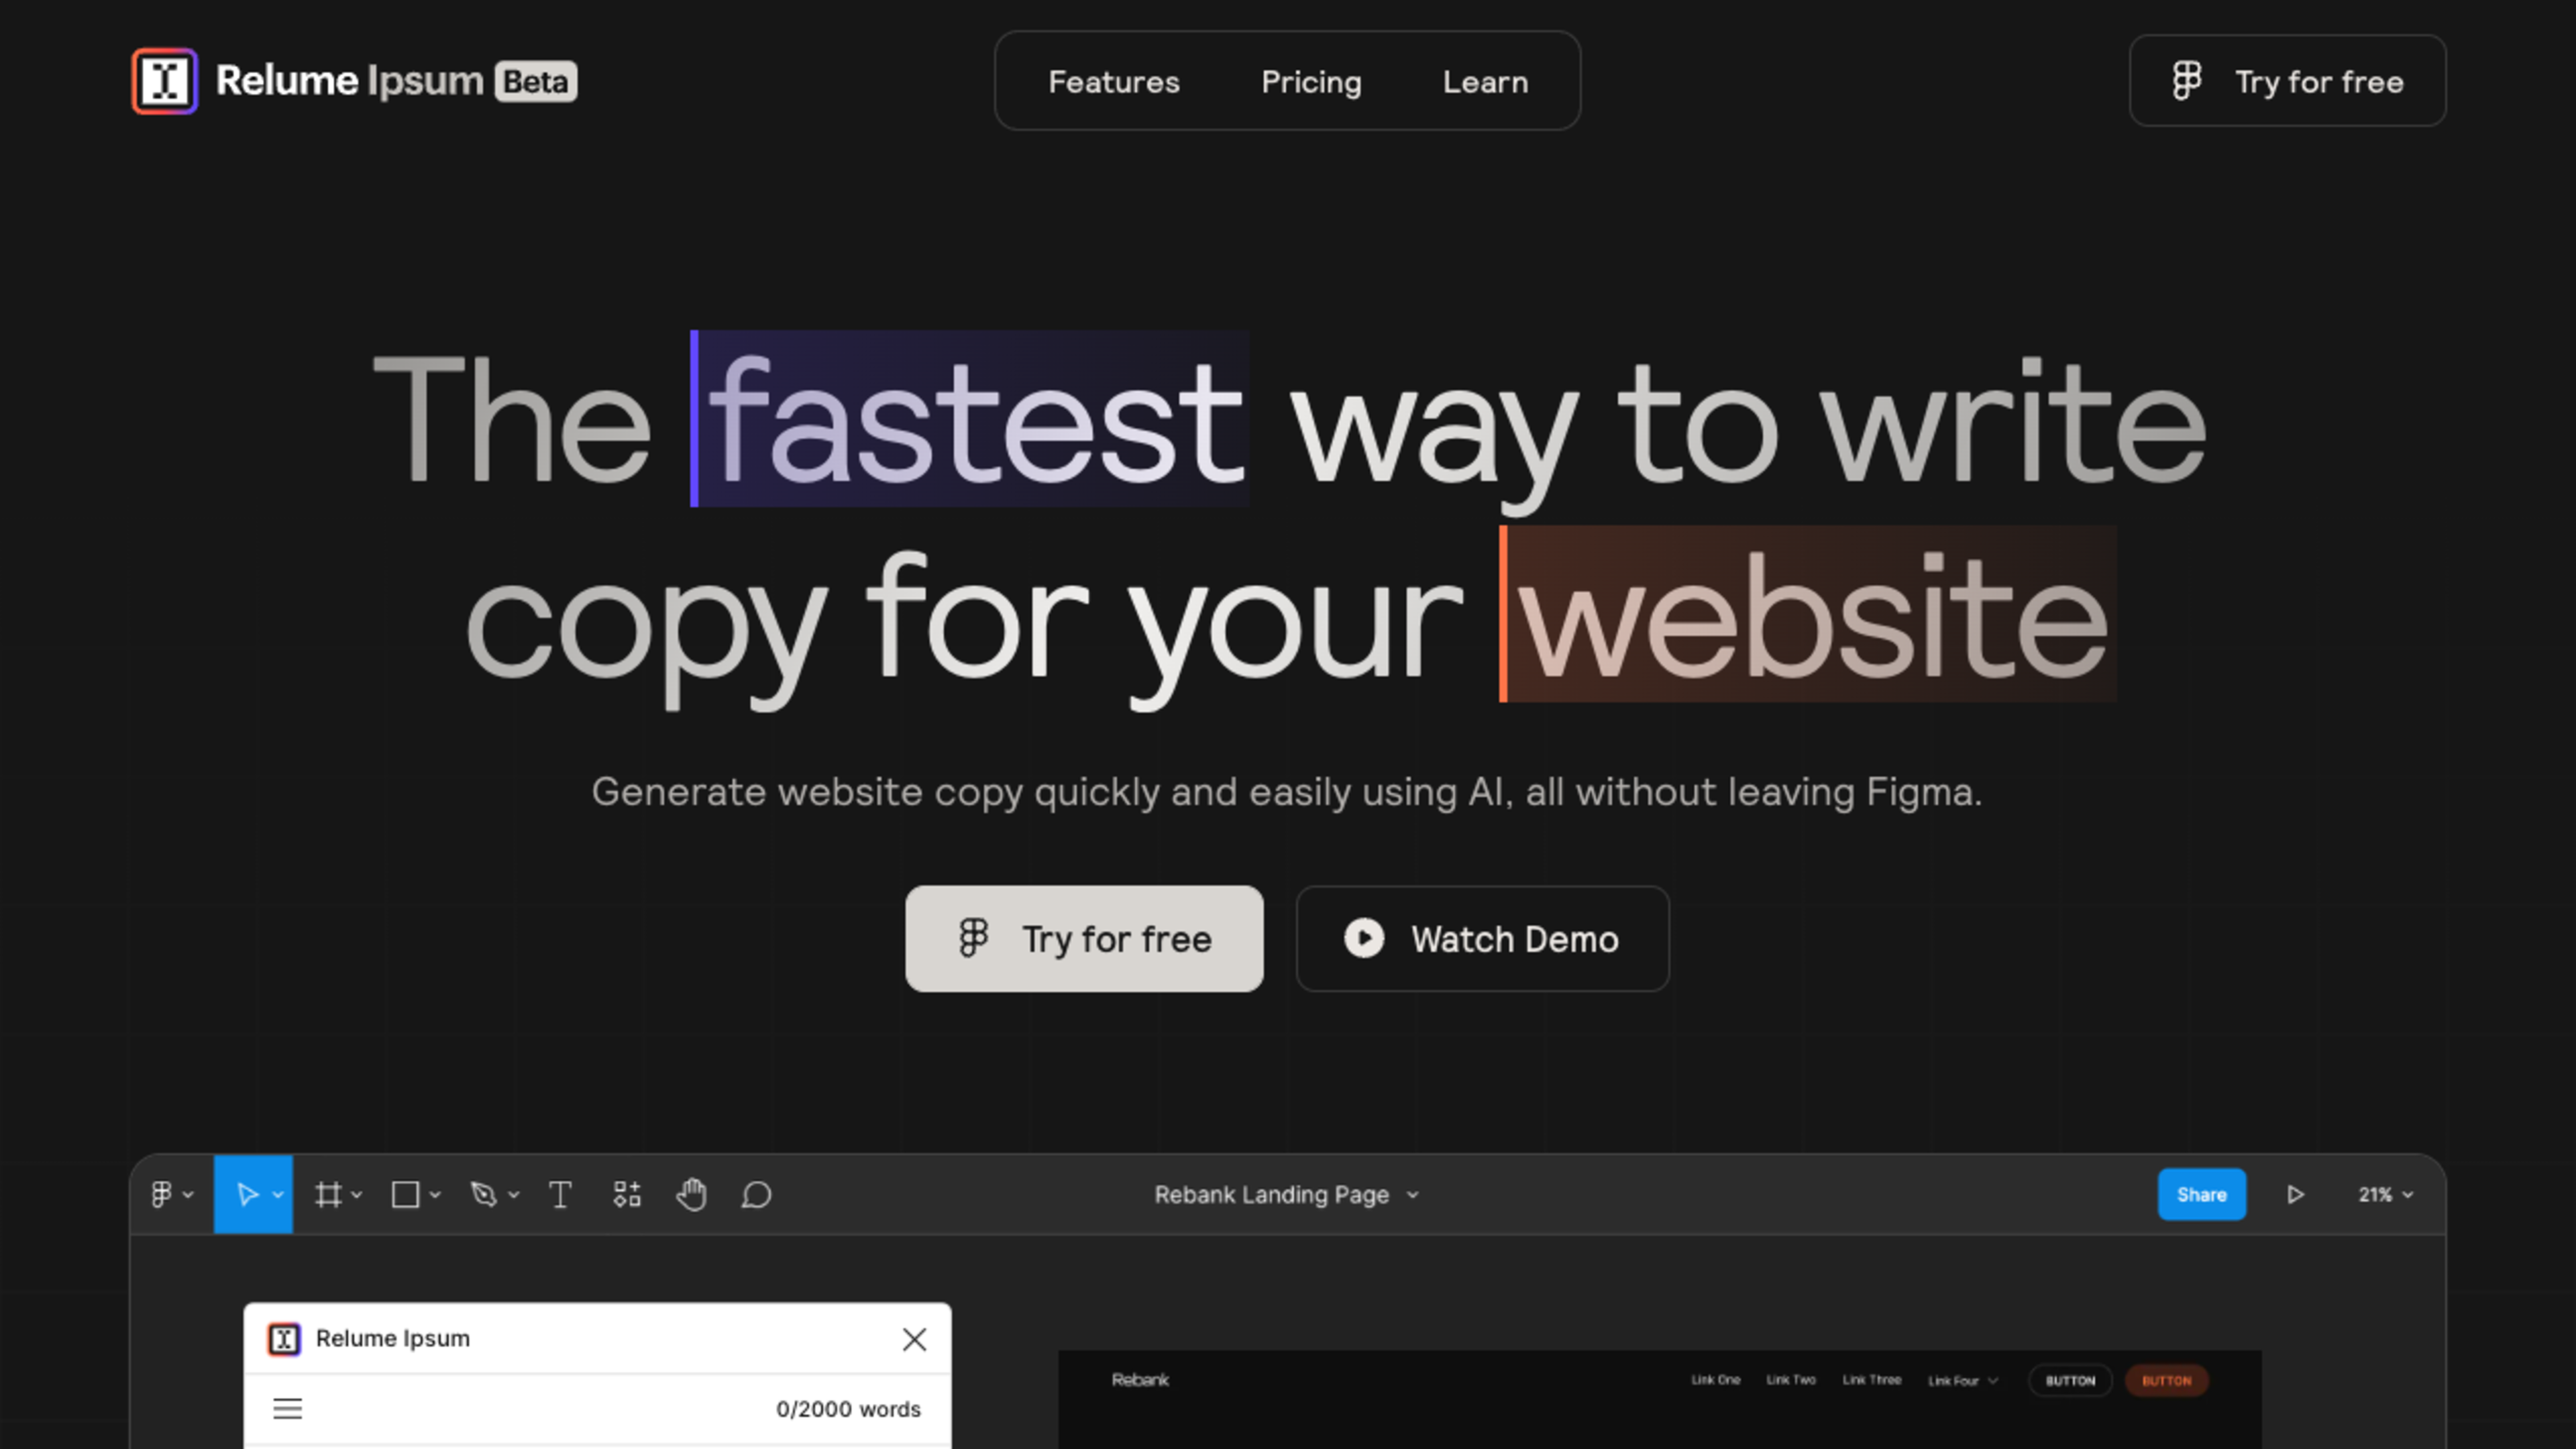This screenshot has width=2576, height=1449.
Task: Select the Text tool icon
Action: (560, 1194)
